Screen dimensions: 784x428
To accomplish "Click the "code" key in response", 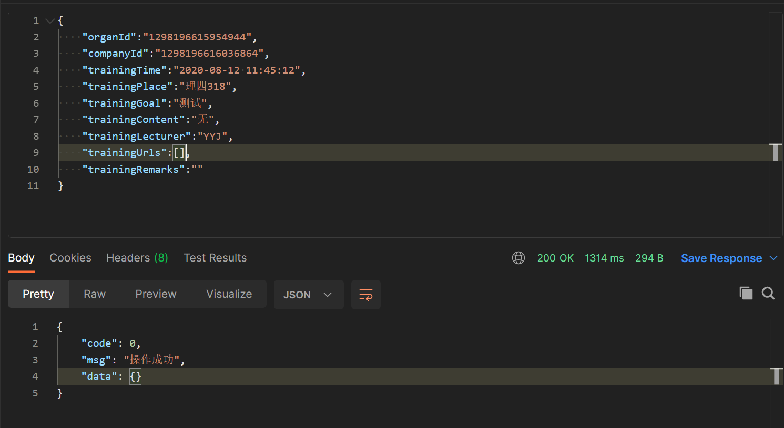I will (99, 343).
